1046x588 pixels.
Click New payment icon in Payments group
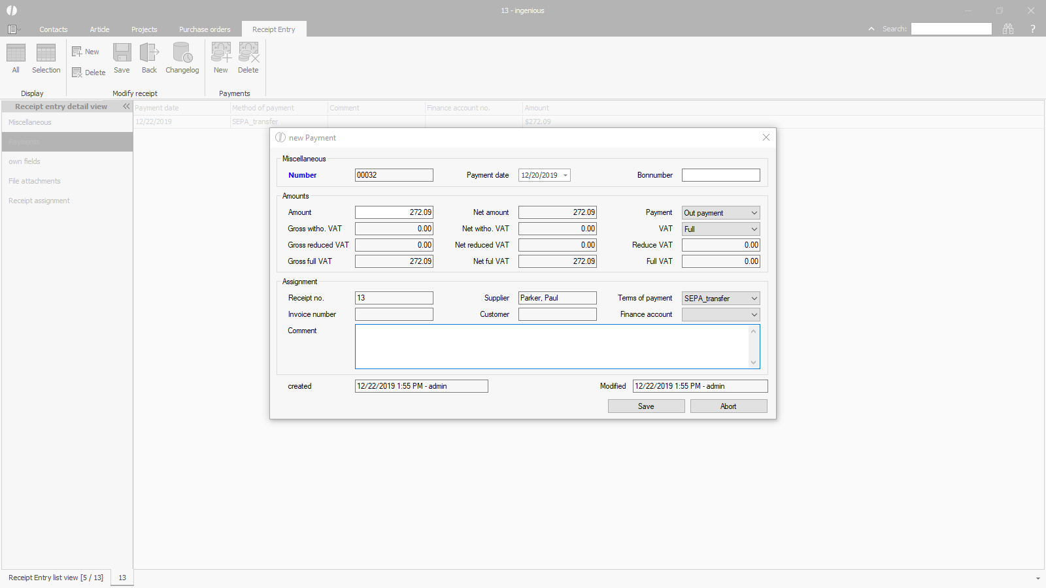point(221,54)
